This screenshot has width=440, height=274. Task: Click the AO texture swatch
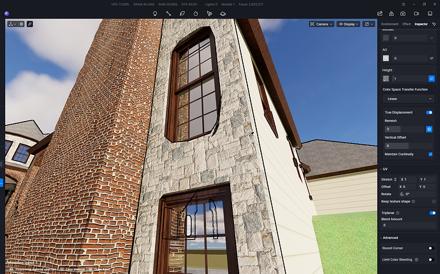[x=386, y=58]
